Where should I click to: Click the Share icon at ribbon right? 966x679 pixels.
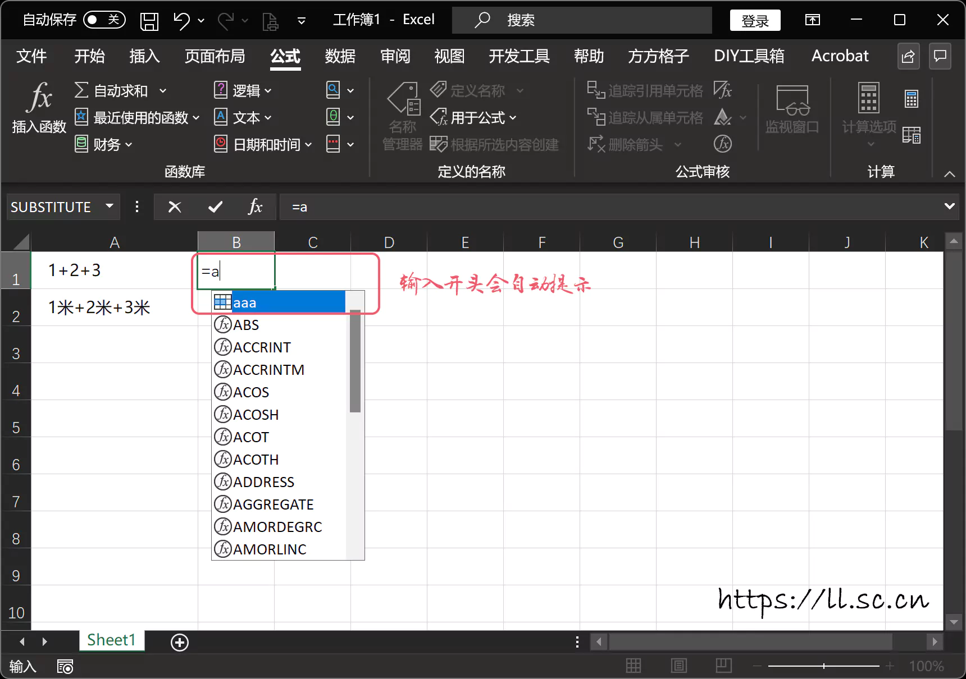[908, 56]
